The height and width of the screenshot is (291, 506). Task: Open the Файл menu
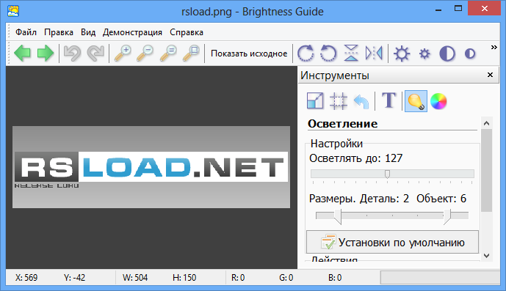tap(26, 32)
